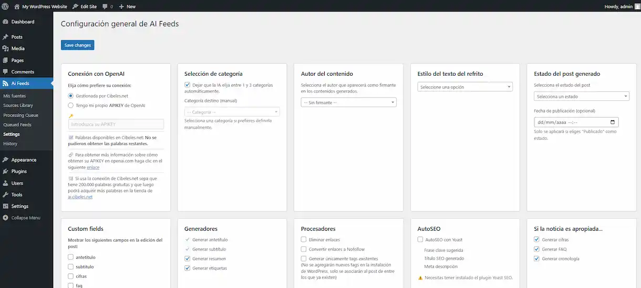
Task: Select Tengo mi propio APIKEY radio option
Action: pyautogui.click(x=71, y=106)
